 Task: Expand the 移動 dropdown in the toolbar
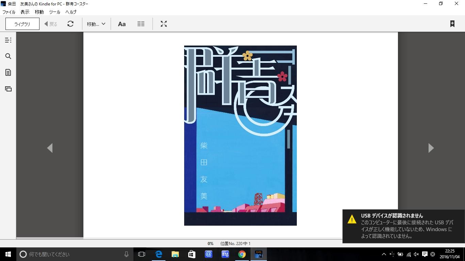tap(96, 24)
